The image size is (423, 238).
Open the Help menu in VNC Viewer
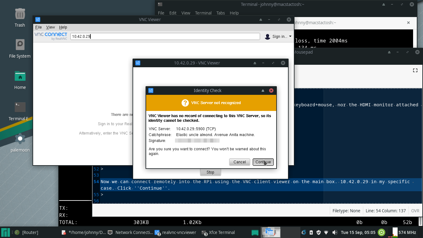(x=63, y=27)
